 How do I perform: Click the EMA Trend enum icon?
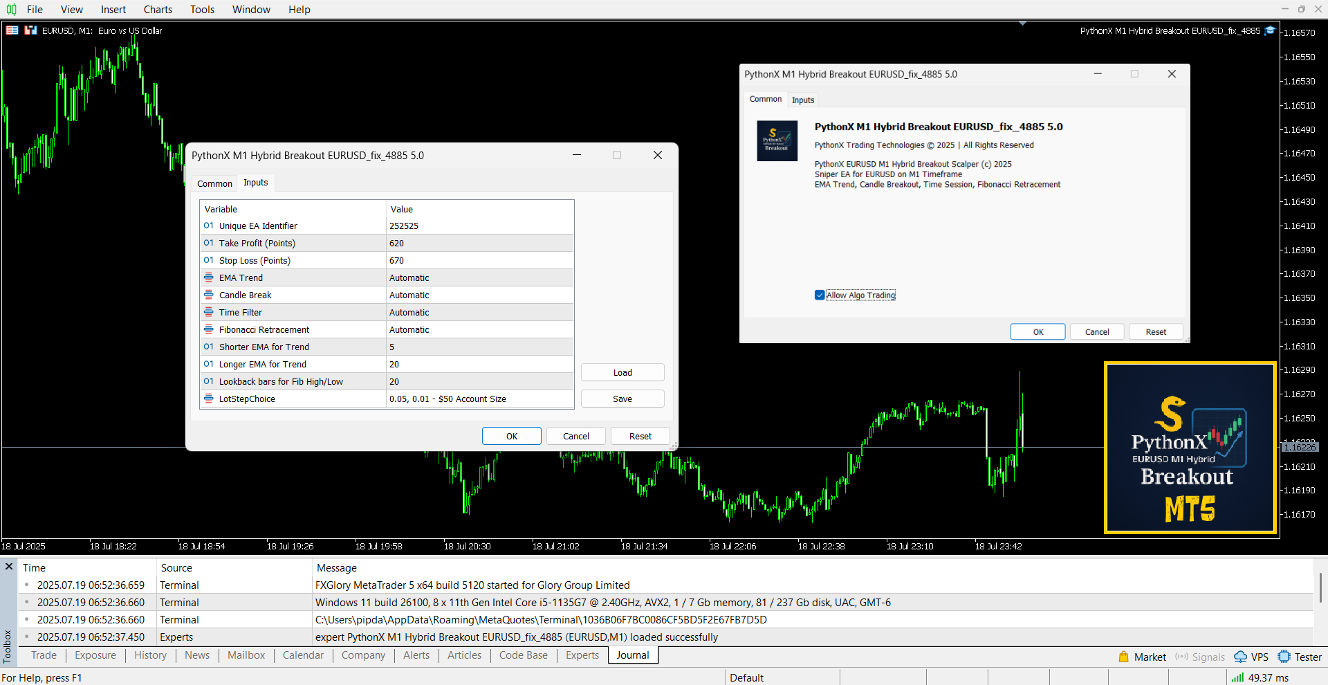208,277
